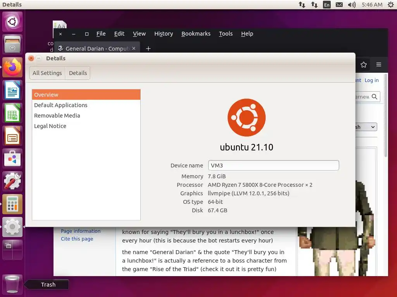This screenshot has height=297, width=397.
Task: Open the first network arrows indicator
Action: pos(302,5)
